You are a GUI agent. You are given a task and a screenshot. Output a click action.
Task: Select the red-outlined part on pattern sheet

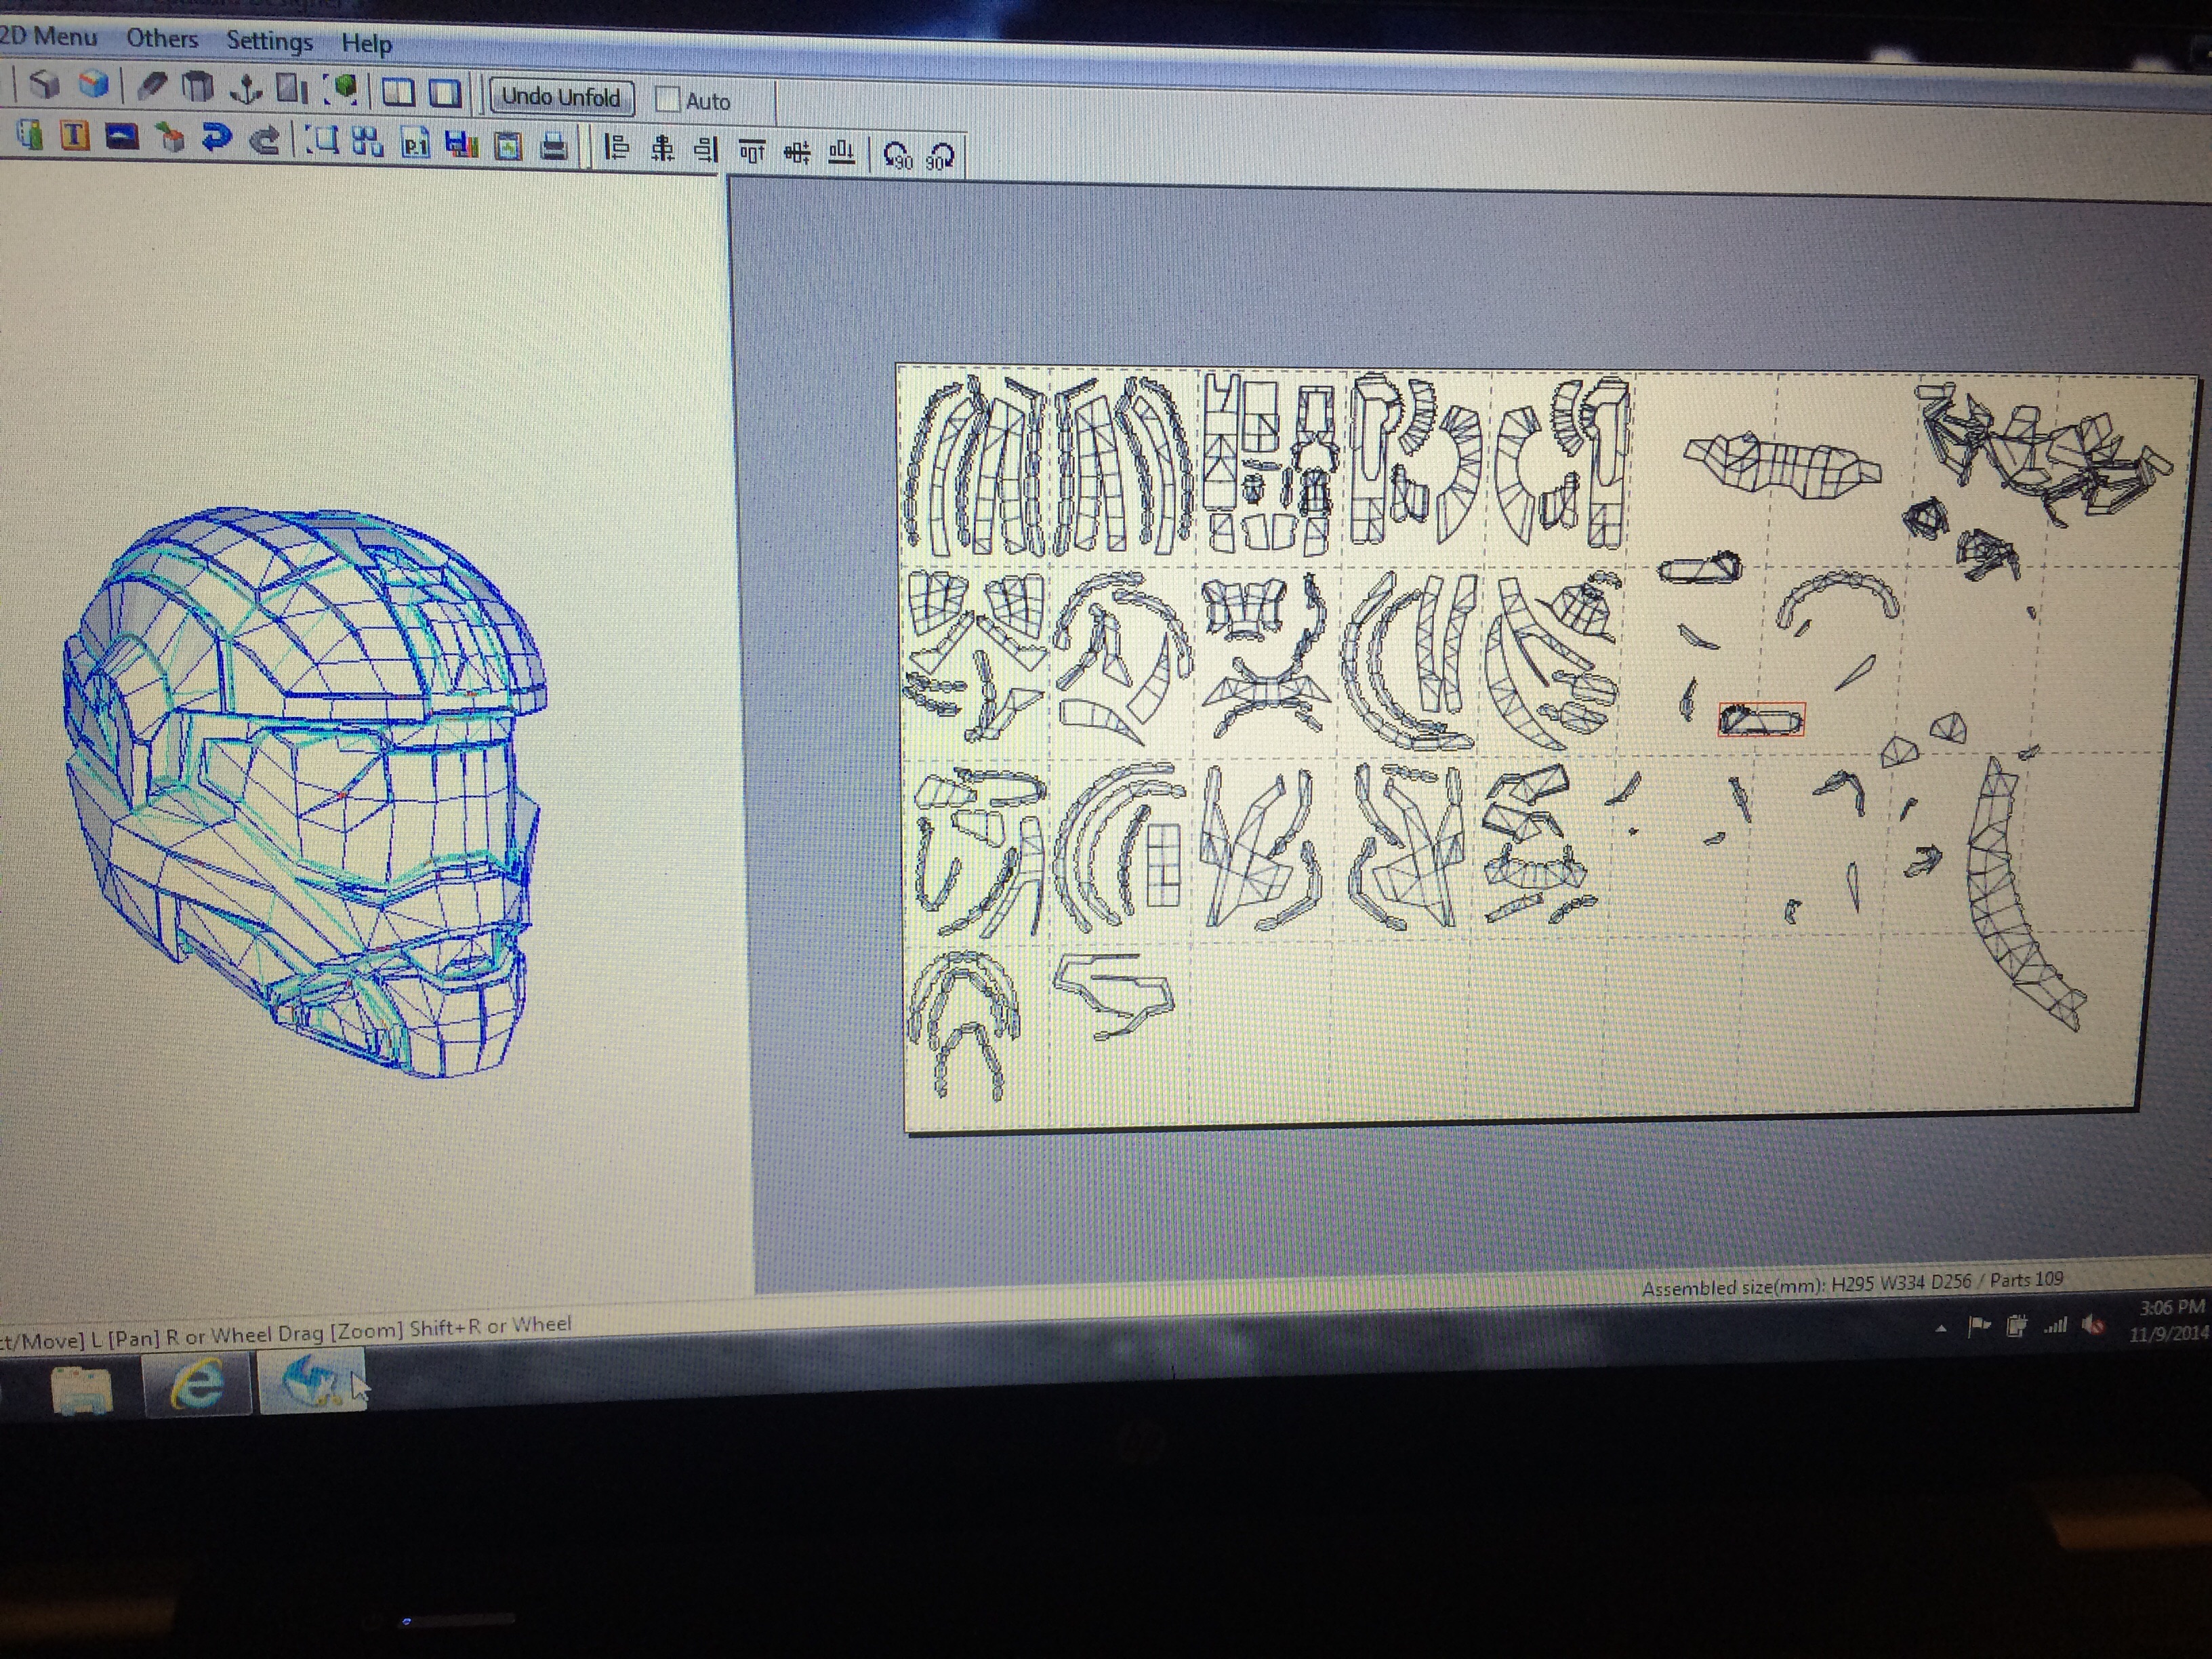1761,719
